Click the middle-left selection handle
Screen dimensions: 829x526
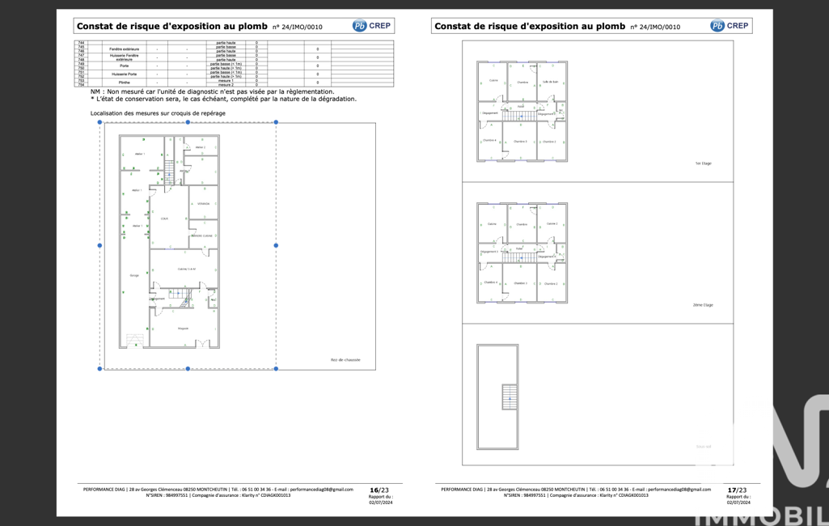click(x=100, y=245)
